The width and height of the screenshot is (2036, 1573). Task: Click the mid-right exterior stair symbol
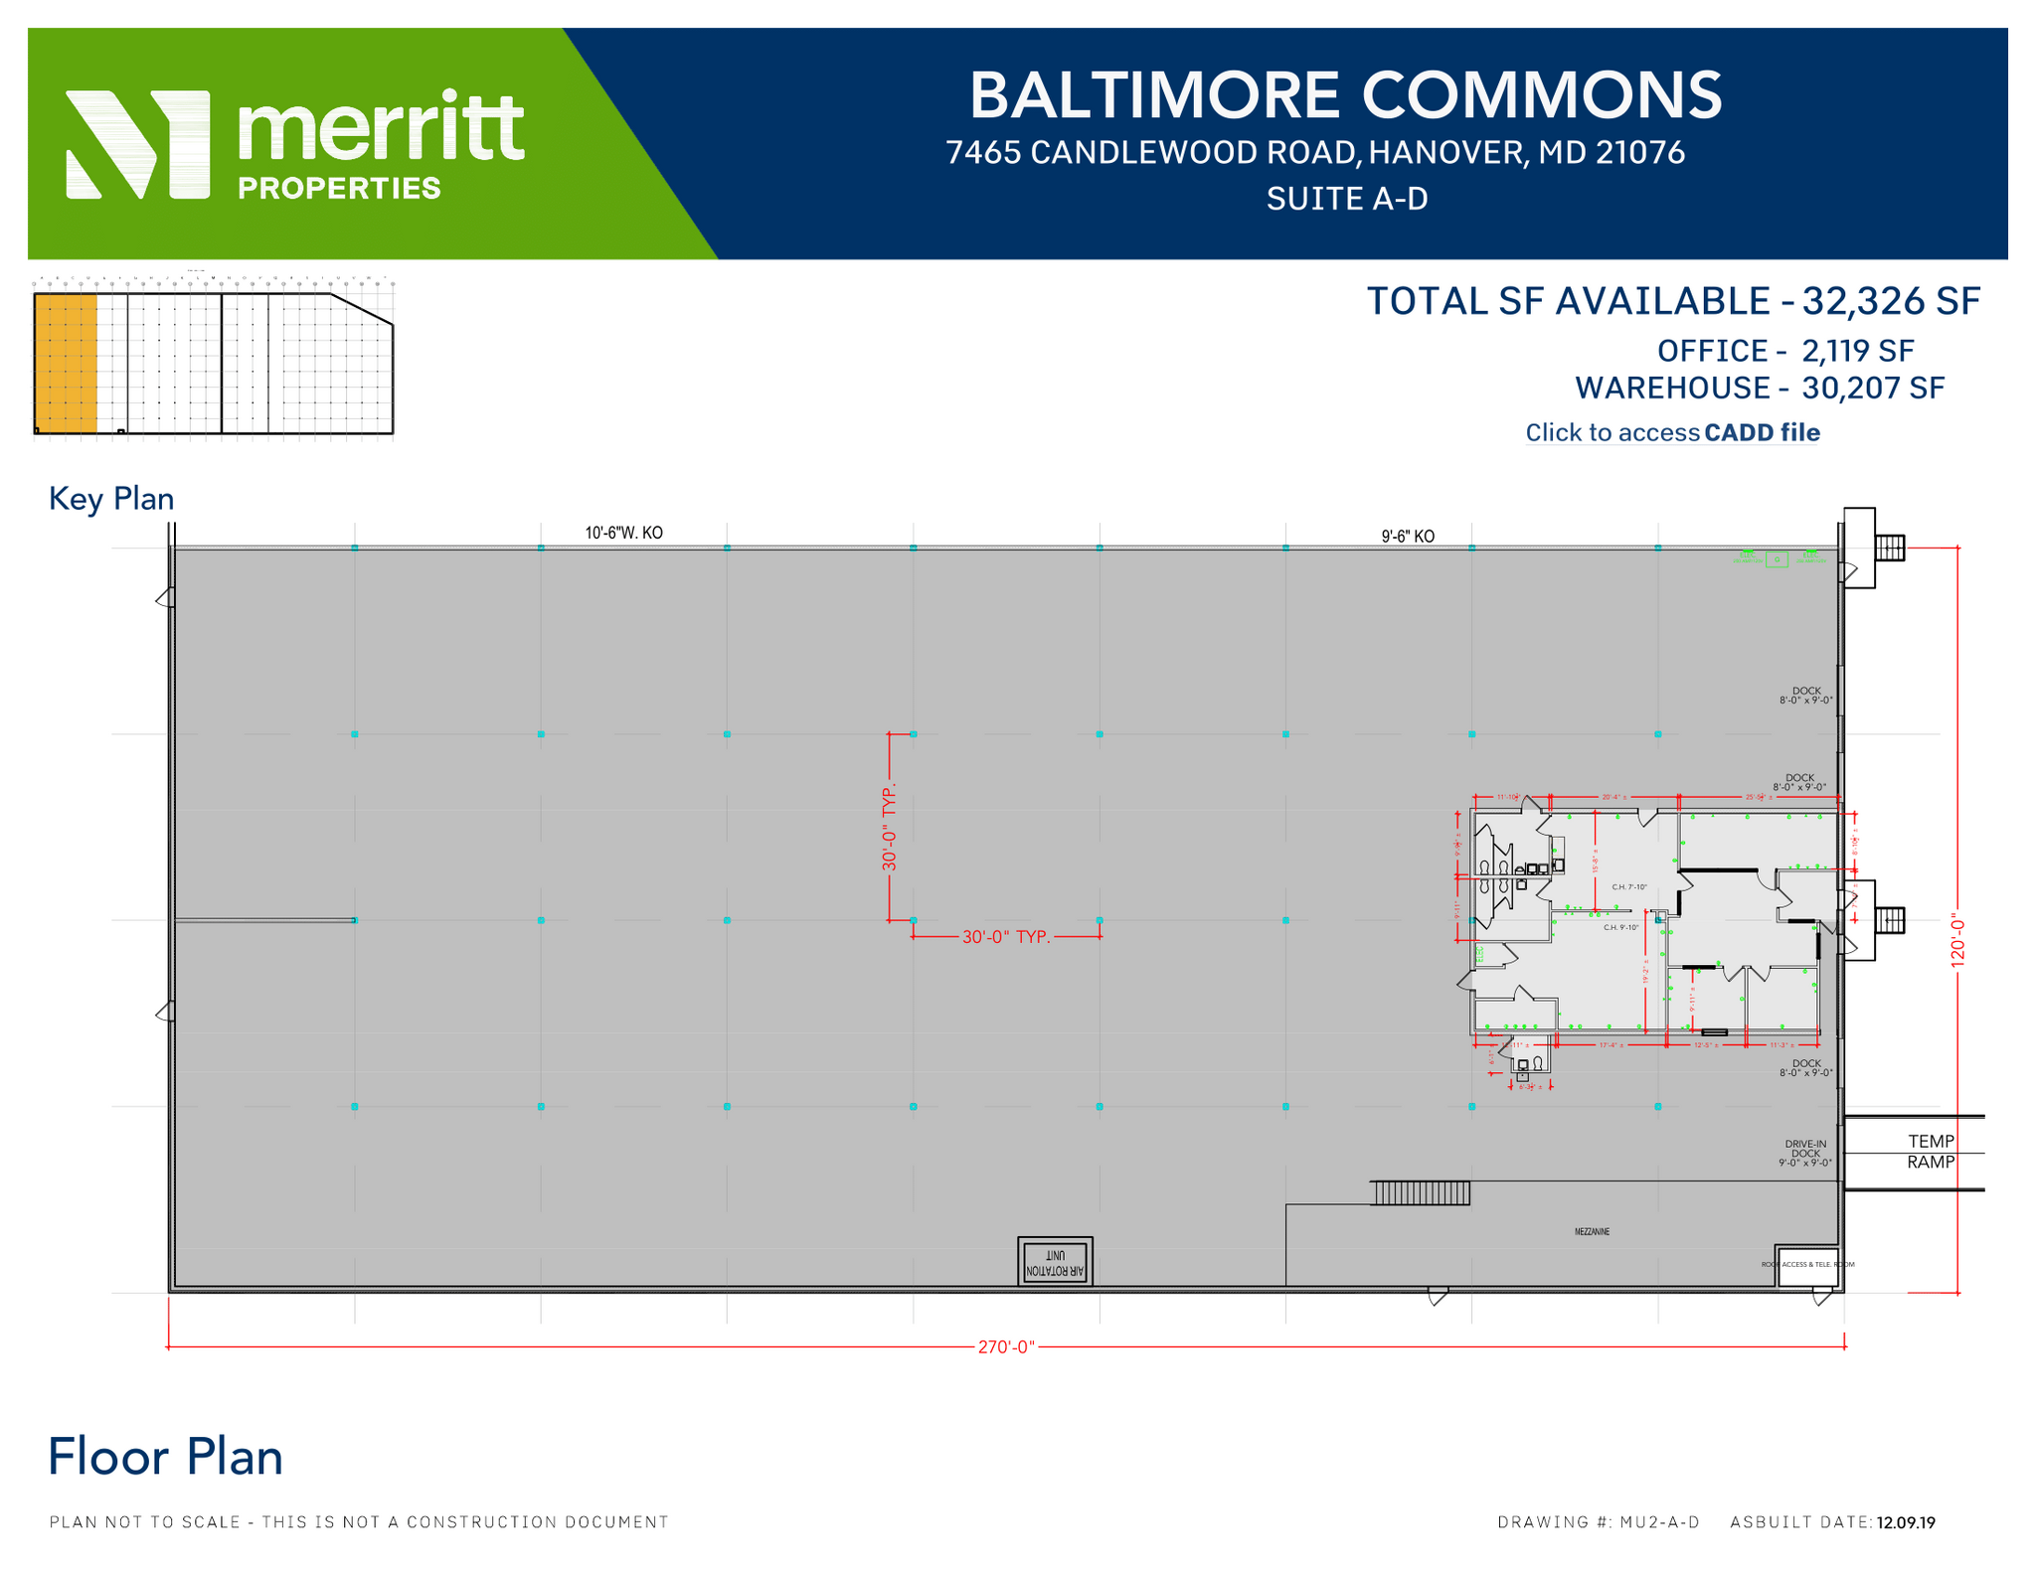pos(1890,920)
